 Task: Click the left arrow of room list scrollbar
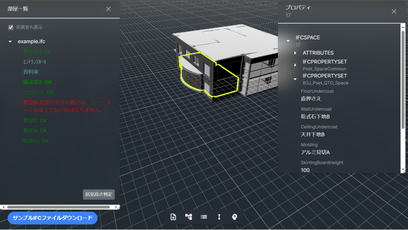[3, 207]
